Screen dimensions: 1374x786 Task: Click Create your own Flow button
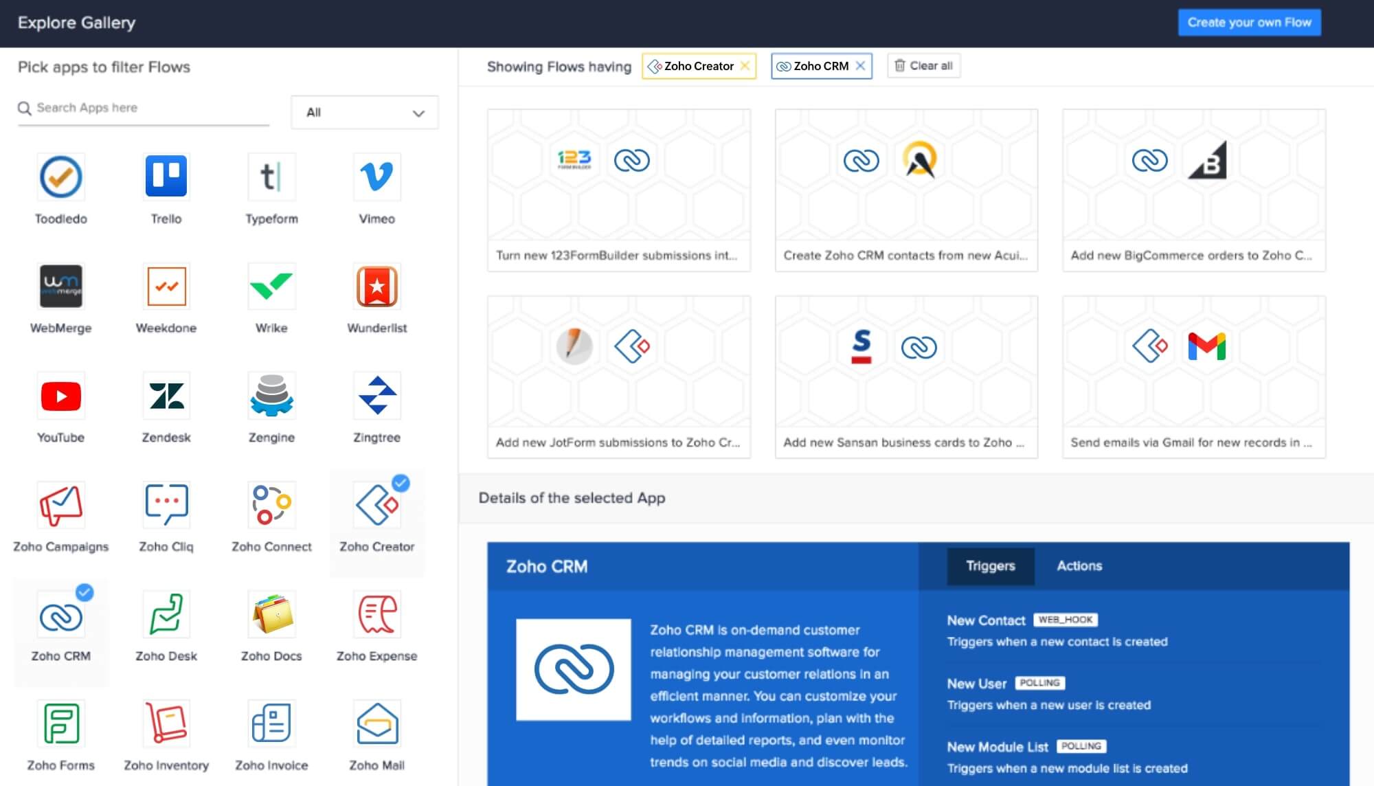pos(1248,23)
